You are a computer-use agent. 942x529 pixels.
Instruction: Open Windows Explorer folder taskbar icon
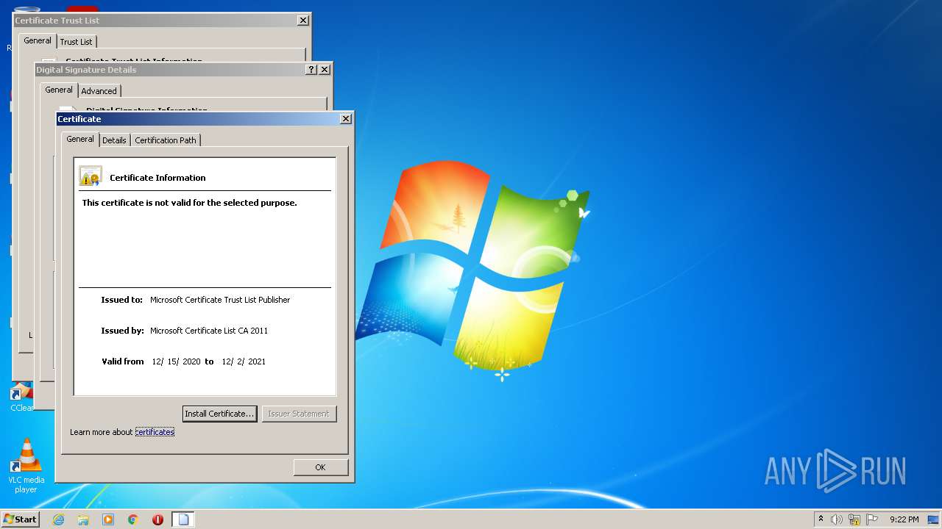coord(83,519)
